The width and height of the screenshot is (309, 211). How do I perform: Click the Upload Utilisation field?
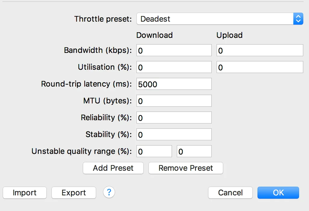tap(259, 67)
